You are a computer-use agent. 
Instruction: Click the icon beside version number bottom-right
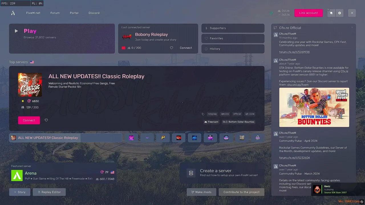click(x=362, y=202)
